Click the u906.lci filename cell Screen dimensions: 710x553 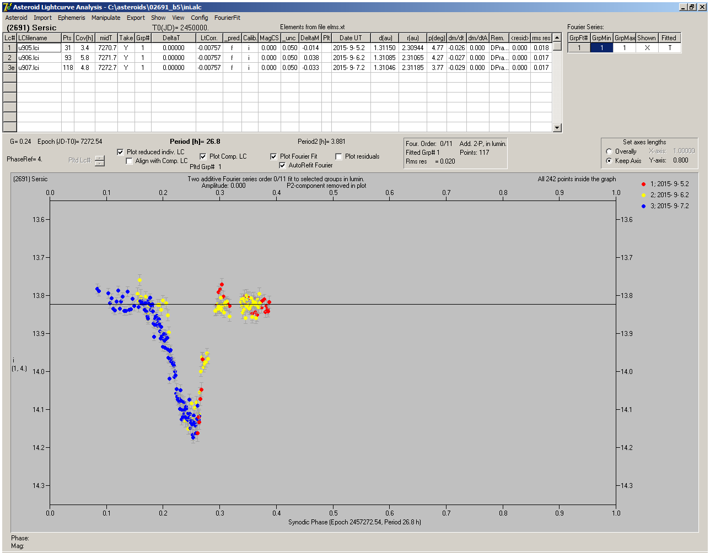coord(39,58)
